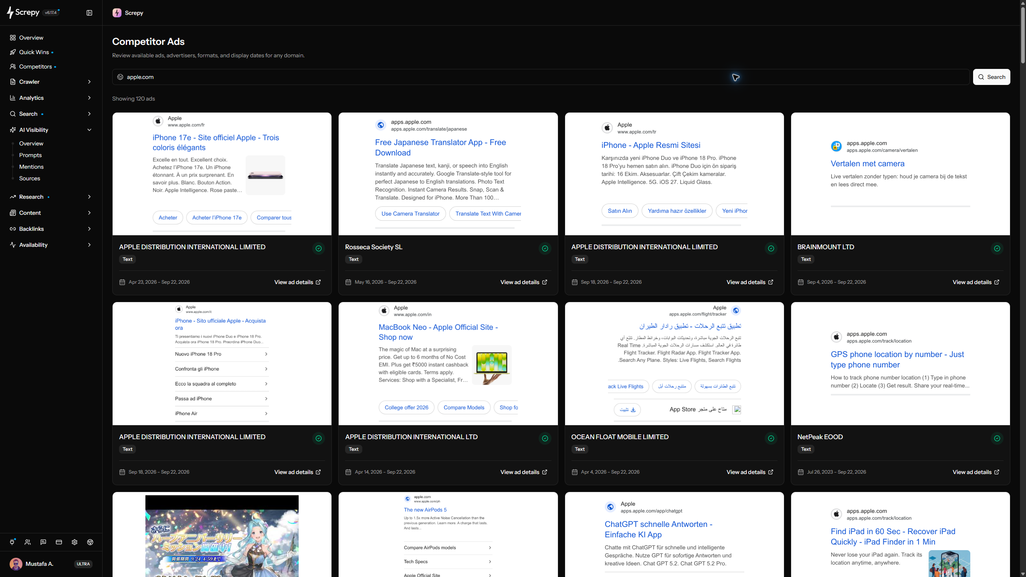
Task: Click the College offer 2026 chip
Action: (x=406, y=408)
